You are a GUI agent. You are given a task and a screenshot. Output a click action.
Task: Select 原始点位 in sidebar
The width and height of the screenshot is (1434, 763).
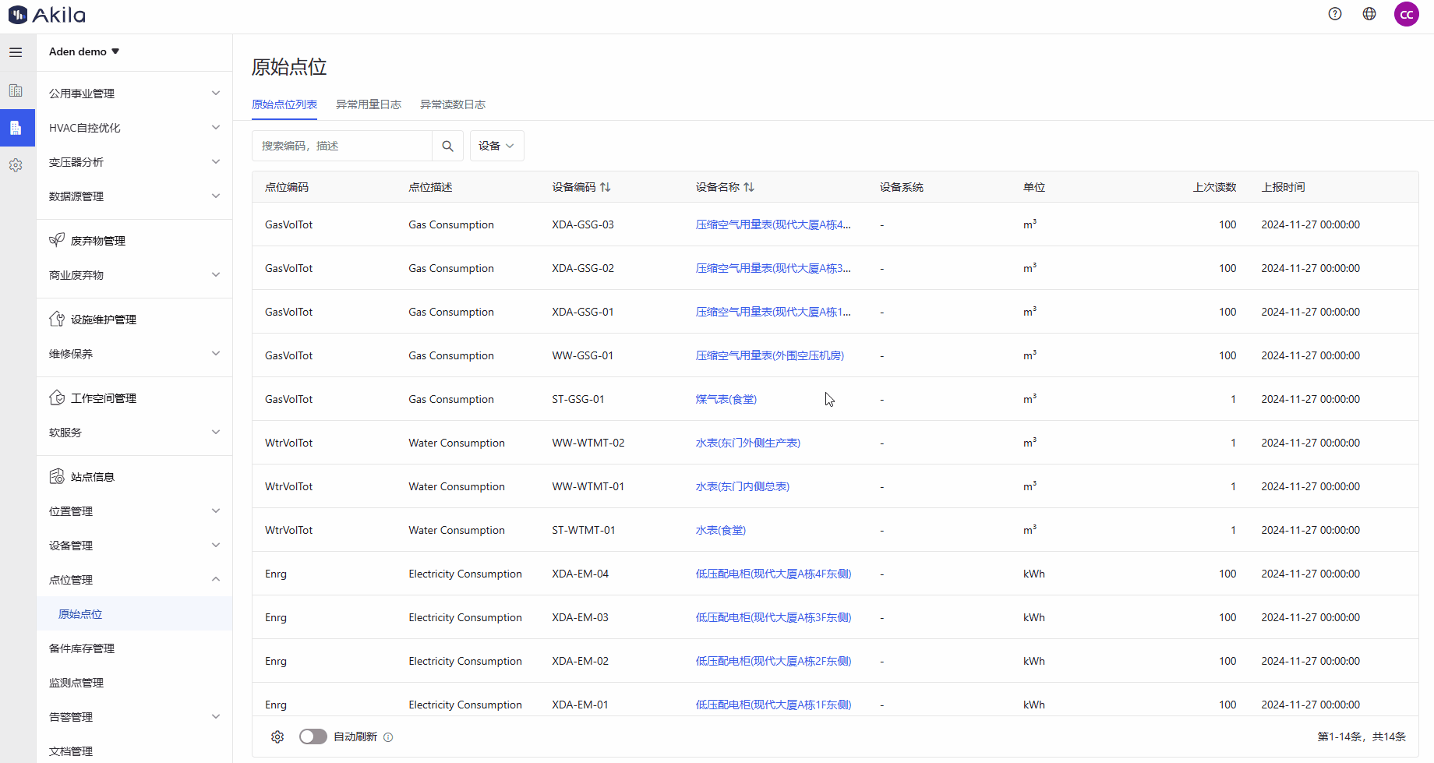click(134, 614)
